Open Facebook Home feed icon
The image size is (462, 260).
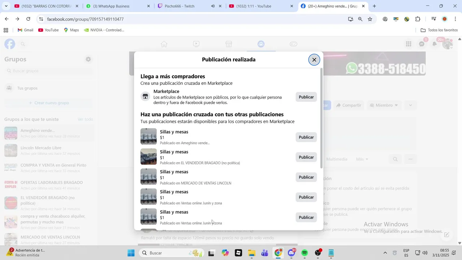[x=164, y=44]
